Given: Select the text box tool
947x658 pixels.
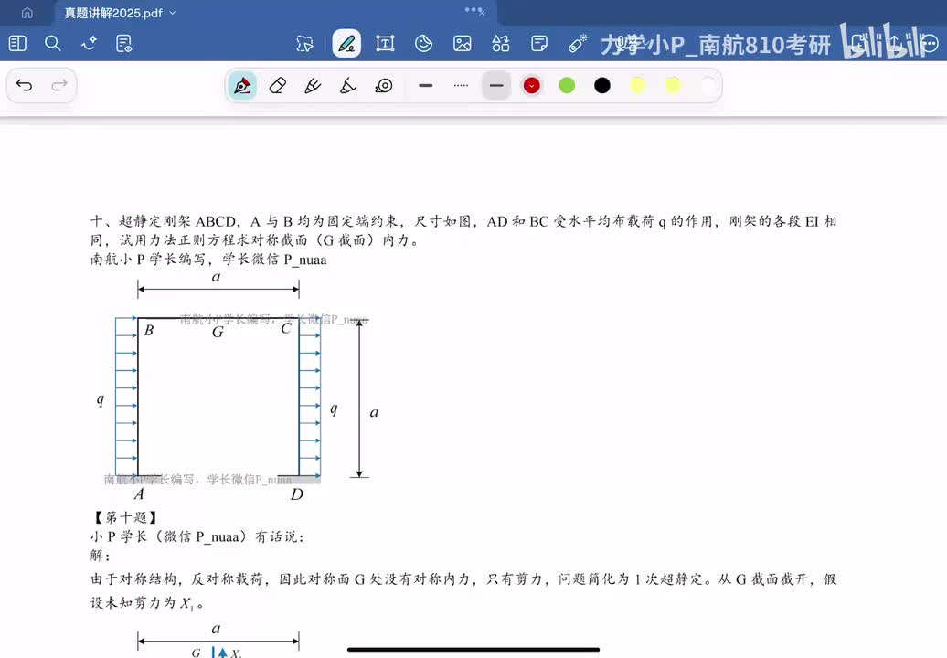Looking at the screenshot, I should click(x=385, y=44).
